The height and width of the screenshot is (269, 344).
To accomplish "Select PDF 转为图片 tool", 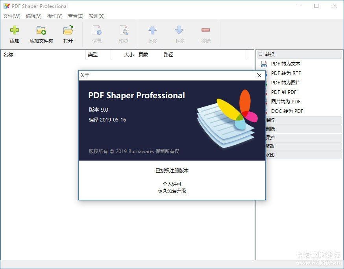I will pyautogui.click(x=286, y=83).
